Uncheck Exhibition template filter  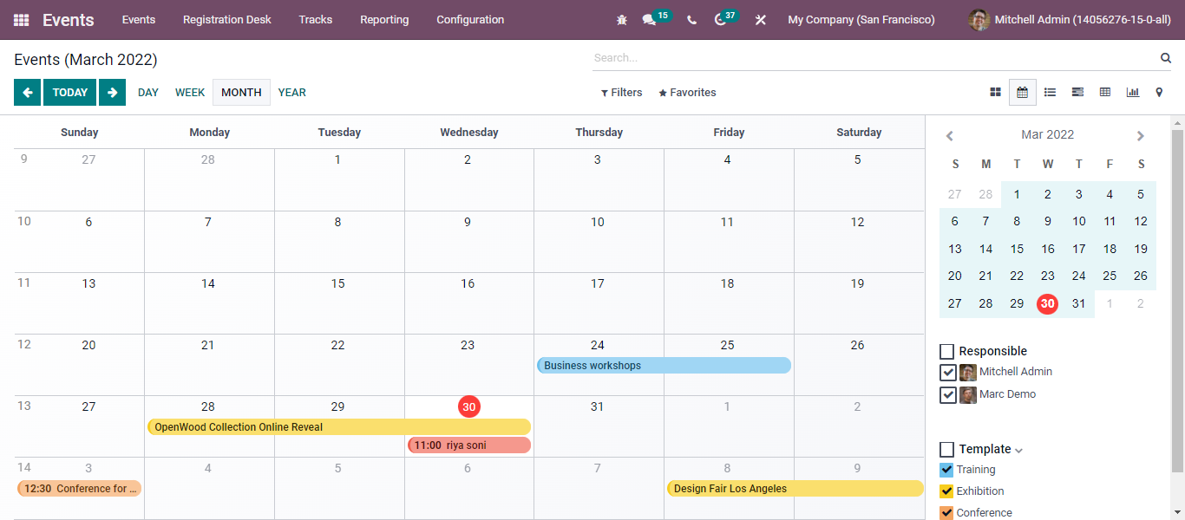[946, 491]
